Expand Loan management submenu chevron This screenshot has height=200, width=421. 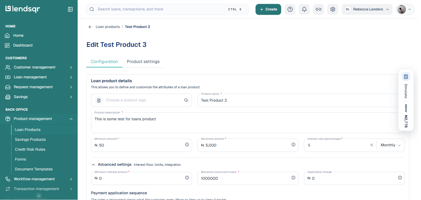pos(71,77)
